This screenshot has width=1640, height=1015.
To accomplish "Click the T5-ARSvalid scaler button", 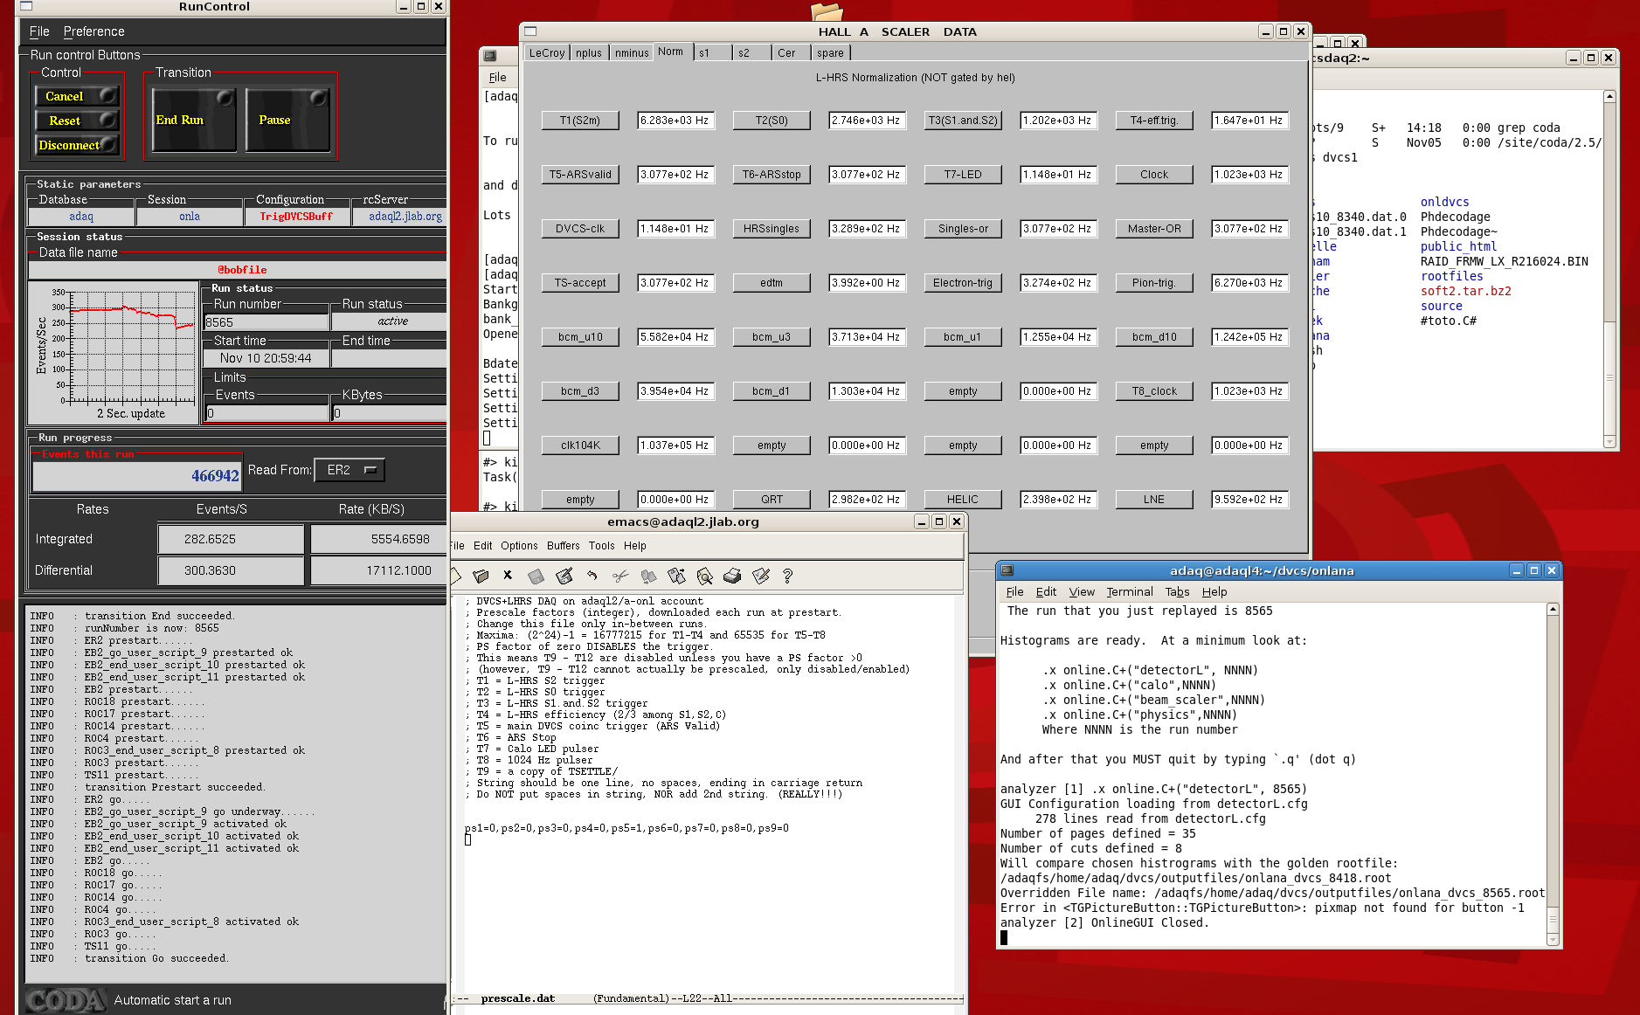I will [x=580, y=175].
